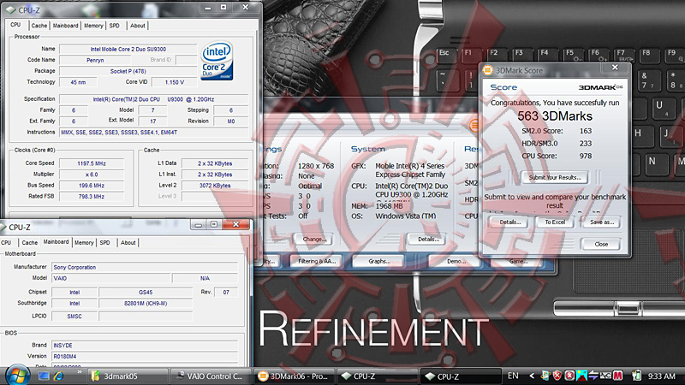Click the 563 3DMarks score text
The height and width of the screenshot is (385, 685).
555,116
